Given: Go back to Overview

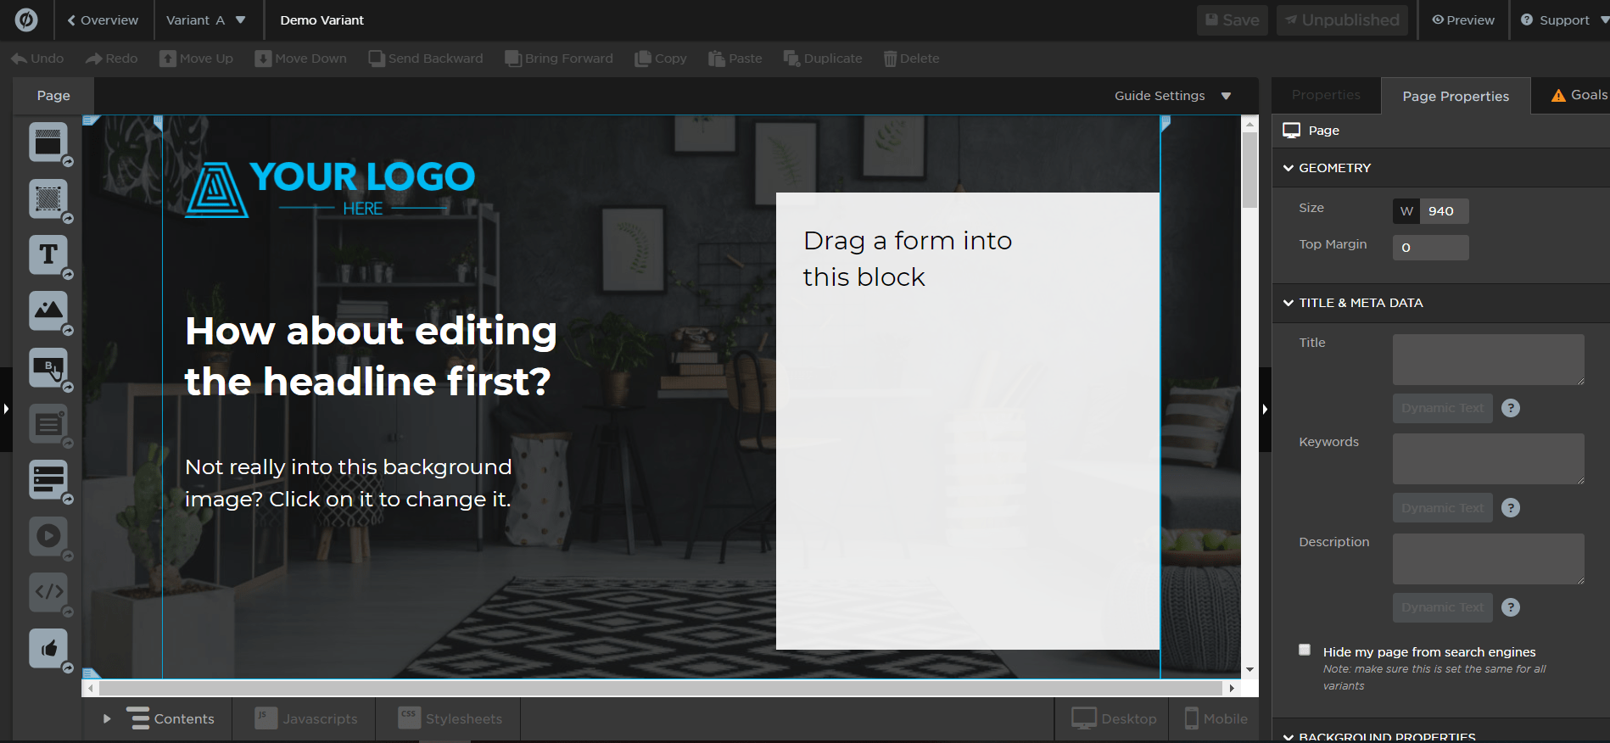Looking at the screenshot, I should click(103, 20).
